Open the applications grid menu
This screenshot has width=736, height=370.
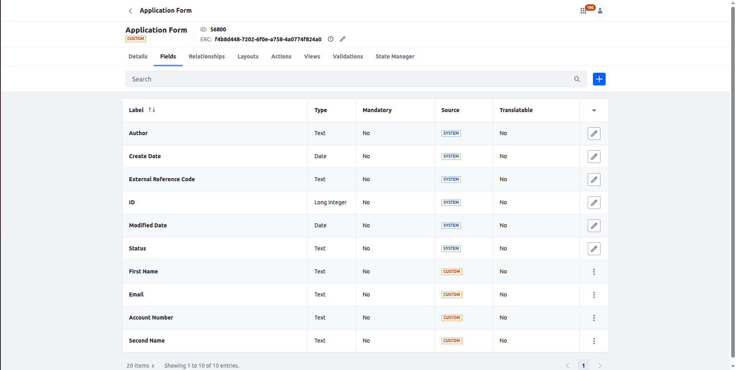tap(583, 11)
